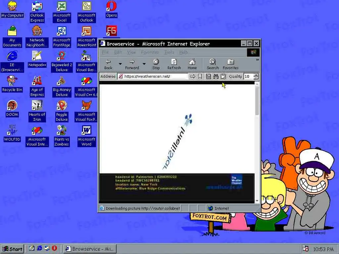
Task: Select the Hearts of Iron desktop shortcut
Action: (37, 111)
